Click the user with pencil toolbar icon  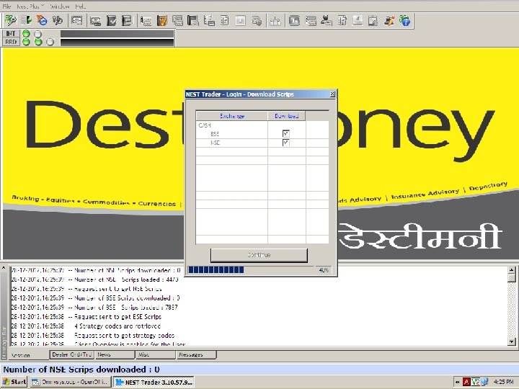coord(389,21)
